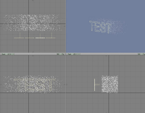Open the display mode arrow beside Back

[x=13, y=54]
